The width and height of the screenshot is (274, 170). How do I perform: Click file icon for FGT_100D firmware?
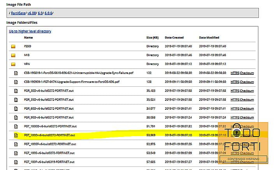[x=16, y=135]
